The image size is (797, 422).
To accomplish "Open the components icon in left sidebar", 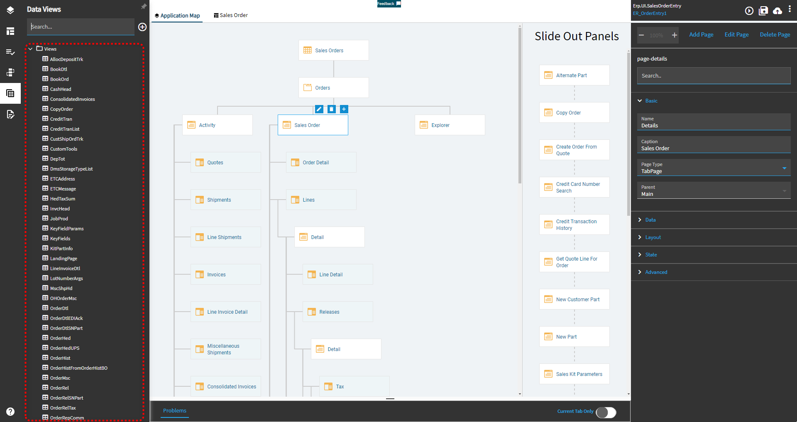I will point(10,73).
